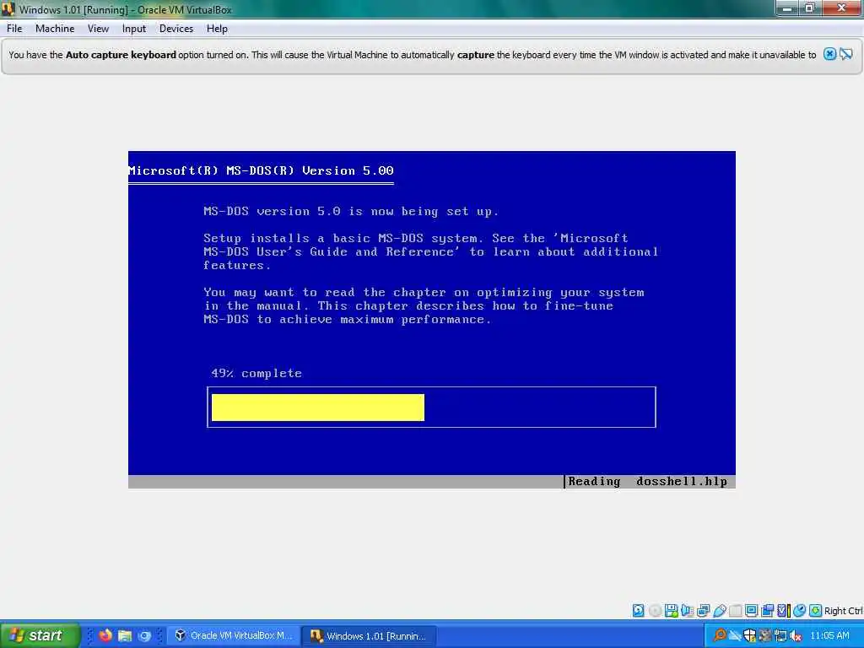Open the View menu
Image resolution: width=864 pixels, height=648 pixels.
coord(98,29)
